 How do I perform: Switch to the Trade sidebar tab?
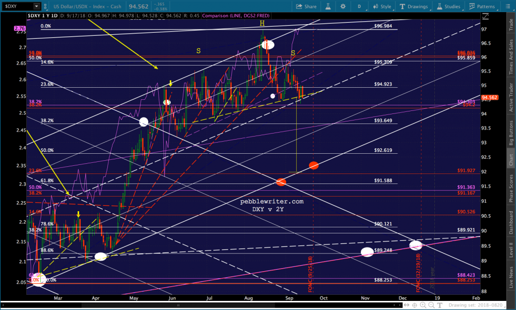(x=511, y=25)
